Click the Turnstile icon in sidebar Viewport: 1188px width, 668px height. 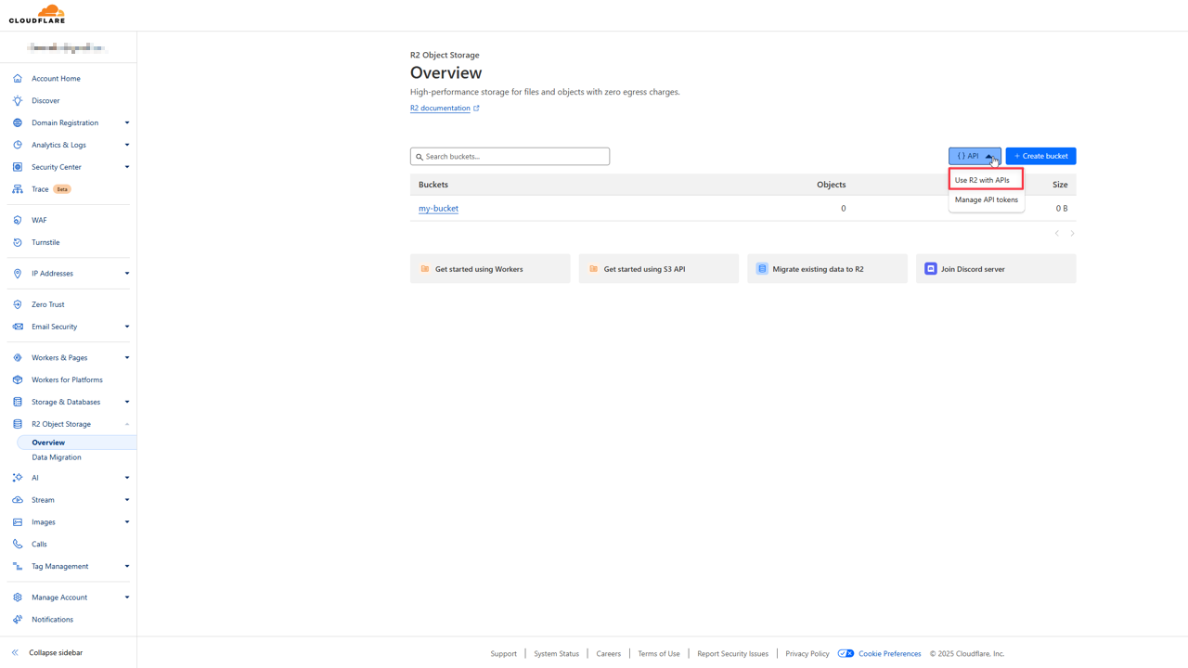click(18, 242)
